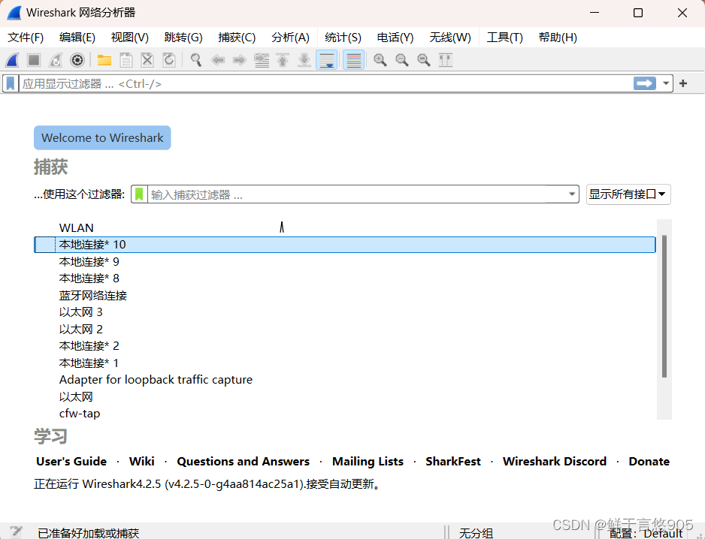Open the 帮助(H) menu
Screen dimensions: 705x539
click(x=558, y=38)
